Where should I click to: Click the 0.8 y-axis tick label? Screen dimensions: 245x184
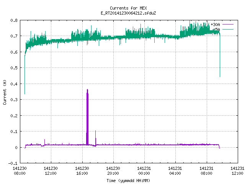(14, 20)
